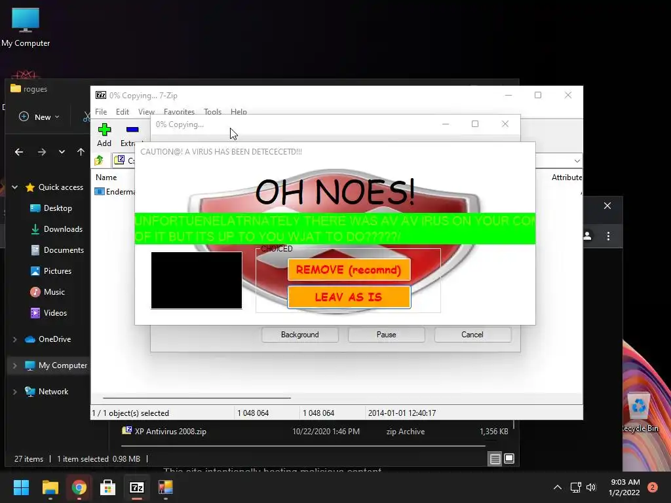Open the 7-Zip address path dropdown
Screen dimensions: 671x503
coord(577,161)
